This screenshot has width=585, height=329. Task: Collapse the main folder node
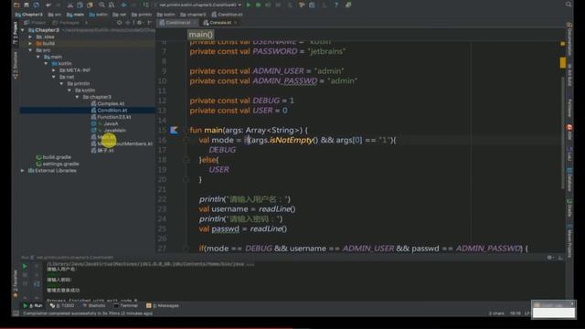point(38,57)
